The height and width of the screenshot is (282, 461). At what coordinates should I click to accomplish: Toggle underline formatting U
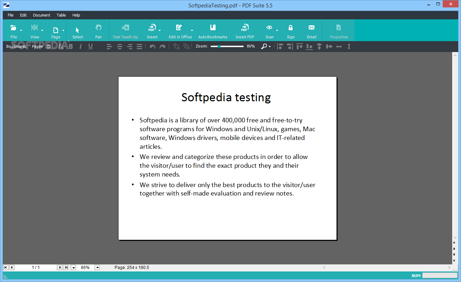(x=90, y=46)
